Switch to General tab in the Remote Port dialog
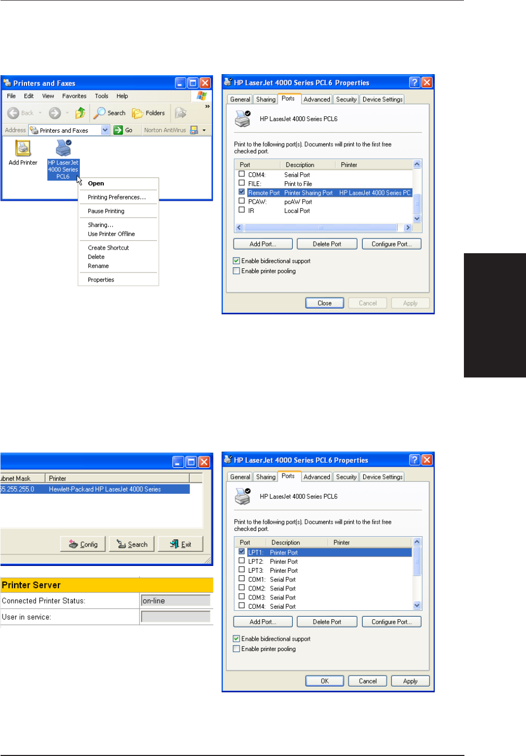This screenshot has height=756, width=526. click(x=240, y=99)
